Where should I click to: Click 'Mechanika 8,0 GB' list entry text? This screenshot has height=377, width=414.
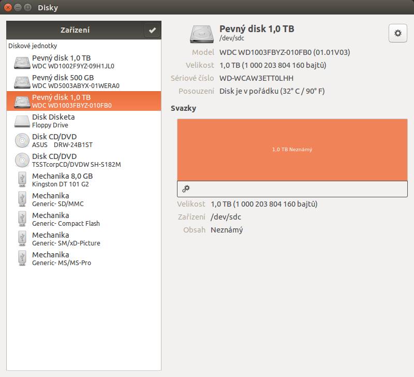click(62, 176)
